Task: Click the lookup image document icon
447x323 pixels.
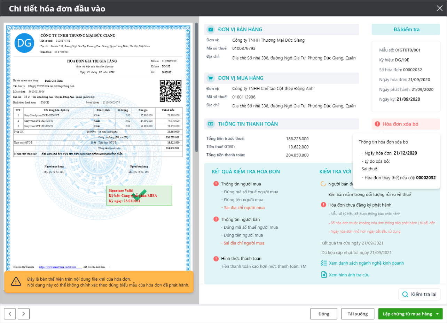Action: tap(324, 275)
